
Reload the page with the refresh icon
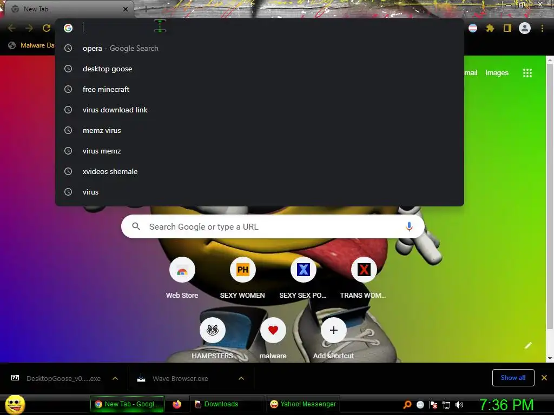tap(47, 28)
